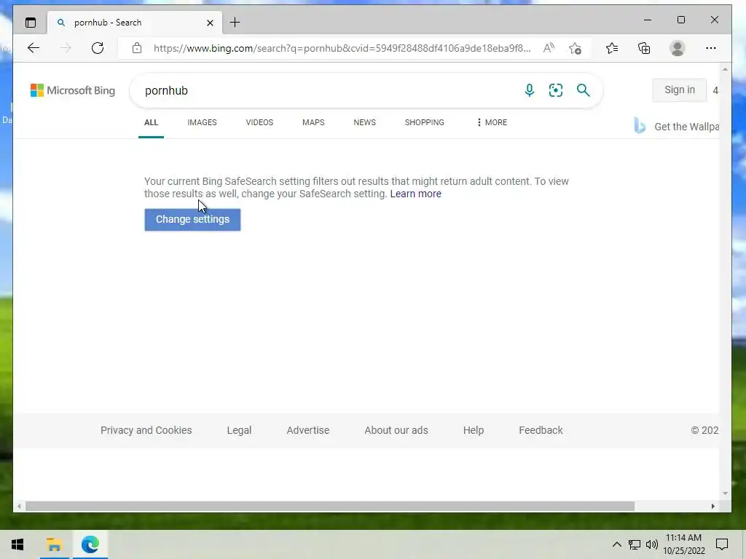746x559 pixels.
Task: Add this page to favorites
Action: (575, 48)
